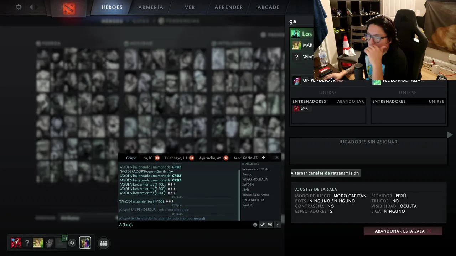Screen dimensions: 456x256
Task: Open the APRENDER tab
Action: 229,7
